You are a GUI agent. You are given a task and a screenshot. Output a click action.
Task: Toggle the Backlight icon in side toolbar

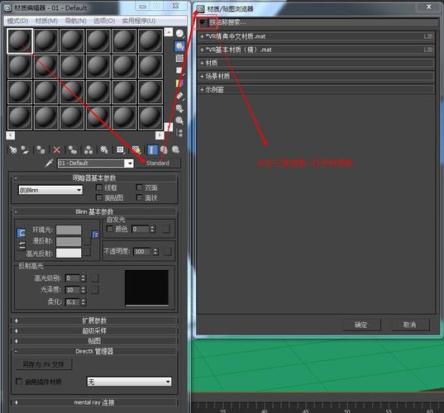point(179,46)
